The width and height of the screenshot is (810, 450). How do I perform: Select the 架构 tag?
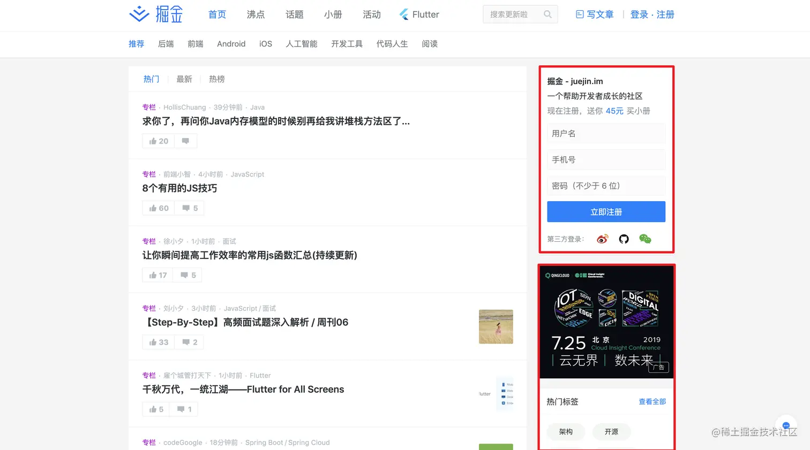566,432
